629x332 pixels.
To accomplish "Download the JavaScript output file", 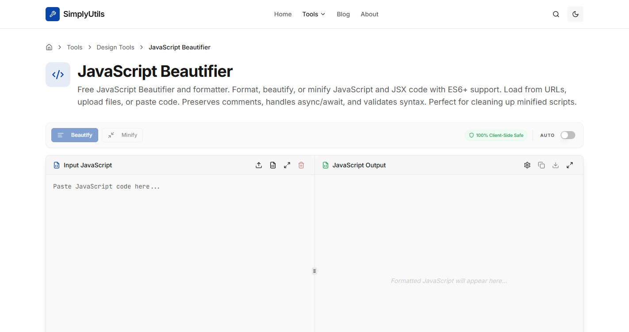I will (x=556, y=165).
